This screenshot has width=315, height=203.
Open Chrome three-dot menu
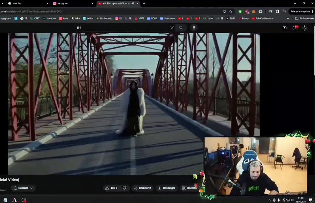(312, 12)
